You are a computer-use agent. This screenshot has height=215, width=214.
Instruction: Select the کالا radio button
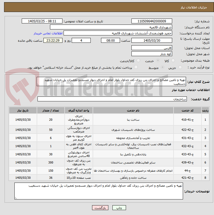pos(173,60)
